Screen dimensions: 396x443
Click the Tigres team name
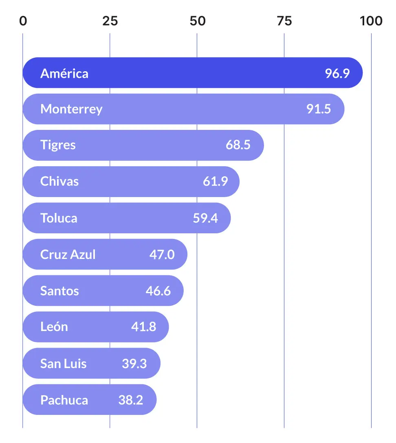pyautogui.click(x=58, y=145)
